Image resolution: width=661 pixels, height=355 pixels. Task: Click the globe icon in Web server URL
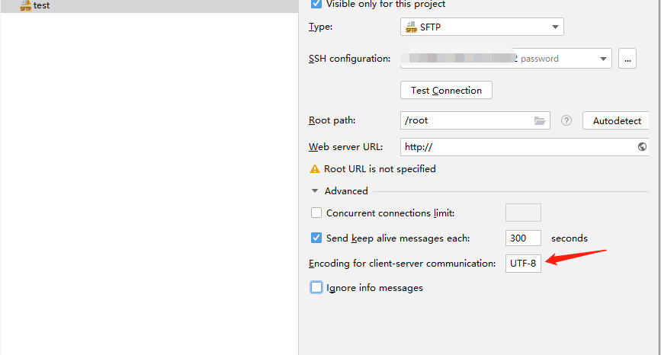point(643,146)
